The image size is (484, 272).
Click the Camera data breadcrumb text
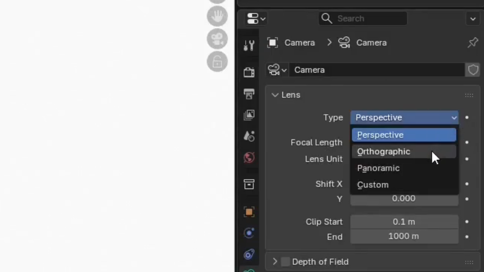pyautogui.click(x=371, y=43)
